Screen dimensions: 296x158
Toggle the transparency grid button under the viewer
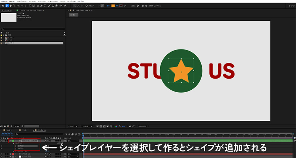(x=101, y=126)
